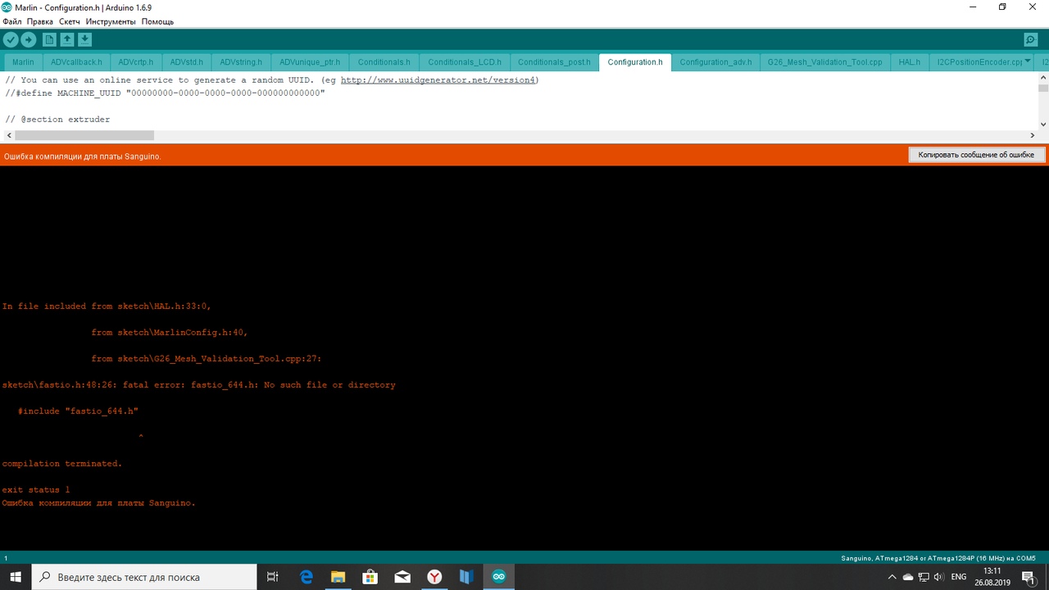Viewport: 1049px width, 590px height.
Task: Open the Правка menu
Action: [x=39, y=21]
